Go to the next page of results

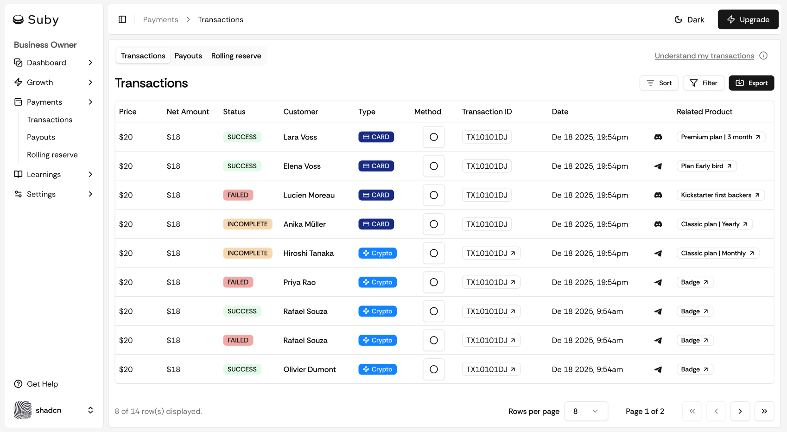click(740, 411)
